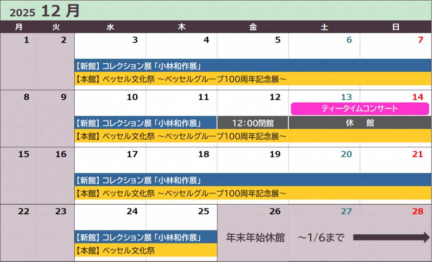432x262 pixels.
Task: Click the ～1/6まで label
Action: coord(321,238)
